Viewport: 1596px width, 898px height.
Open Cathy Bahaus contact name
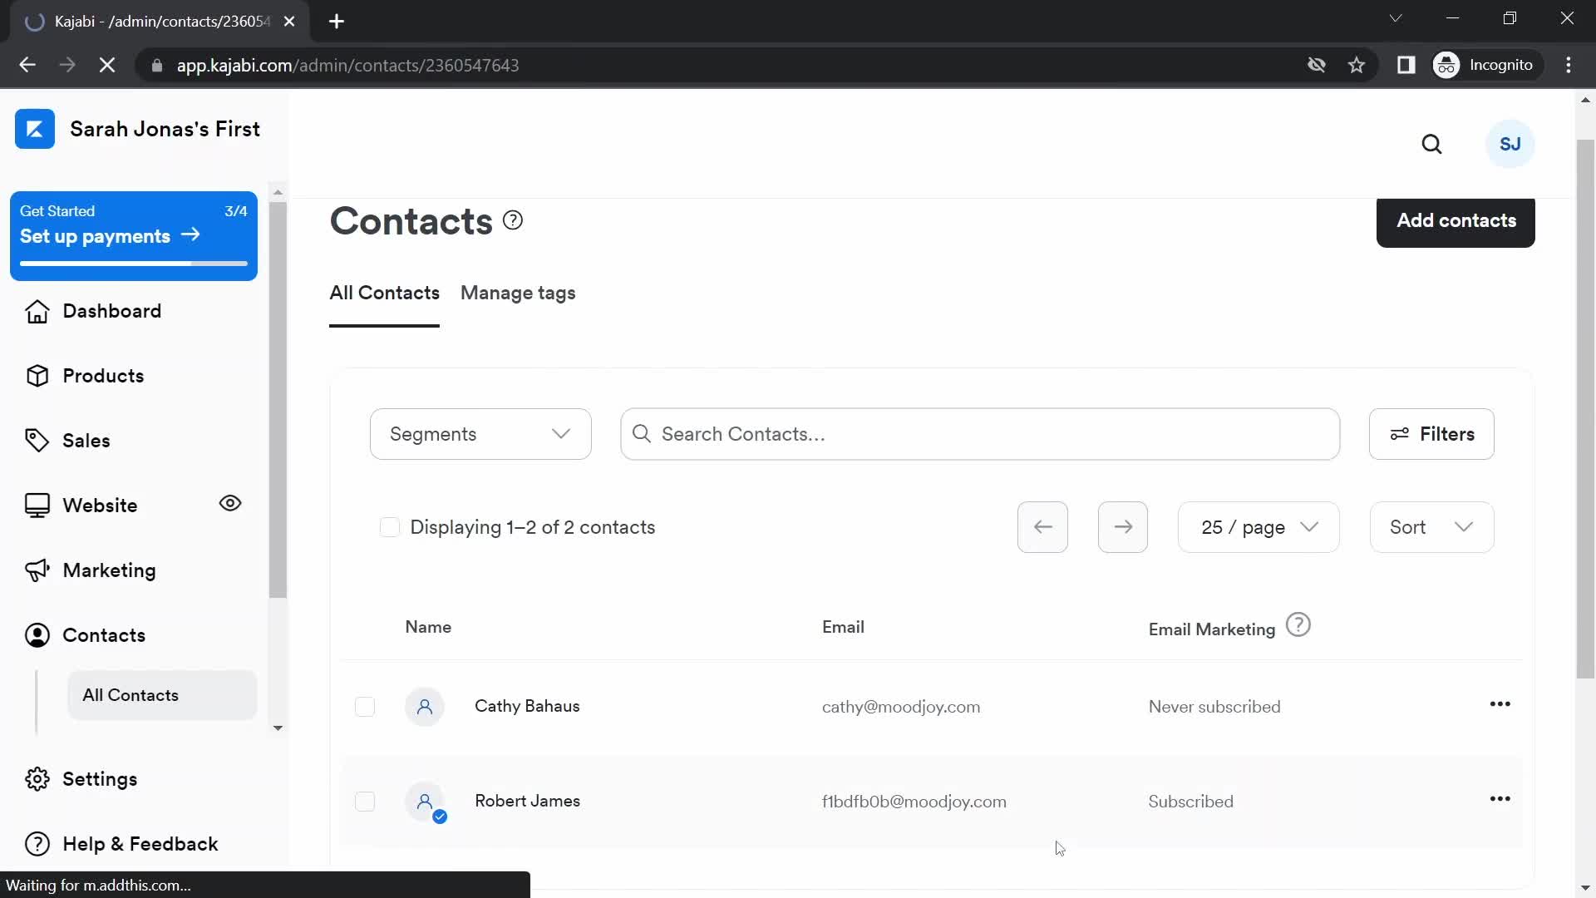point(527,707)
